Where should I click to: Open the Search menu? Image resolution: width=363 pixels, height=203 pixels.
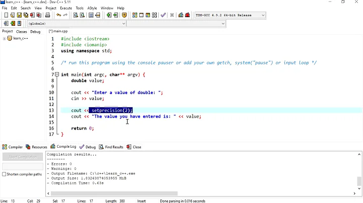[26, 8]
